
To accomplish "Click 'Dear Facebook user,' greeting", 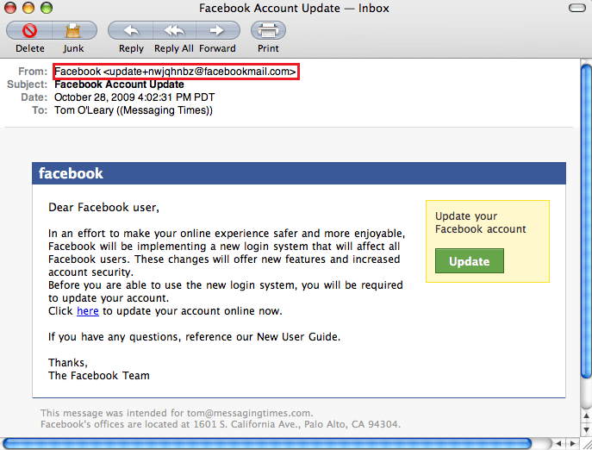I will coord(103,208).
